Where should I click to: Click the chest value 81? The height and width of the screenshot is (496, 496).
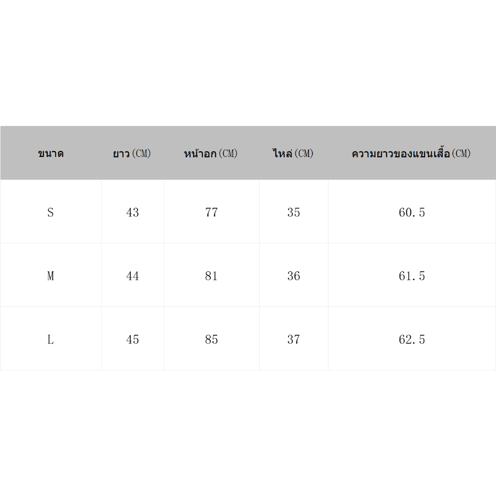pyautogui.click(x=212, y=276)
